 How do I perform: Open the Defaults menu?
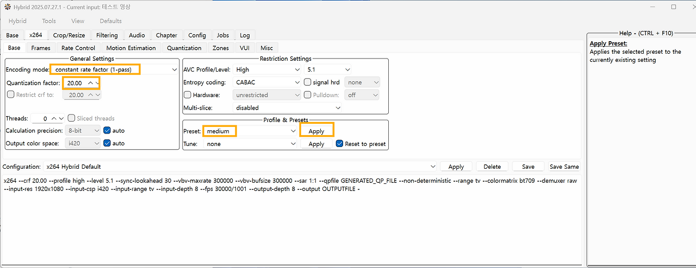pyautogui.click(x=110, y=21)
